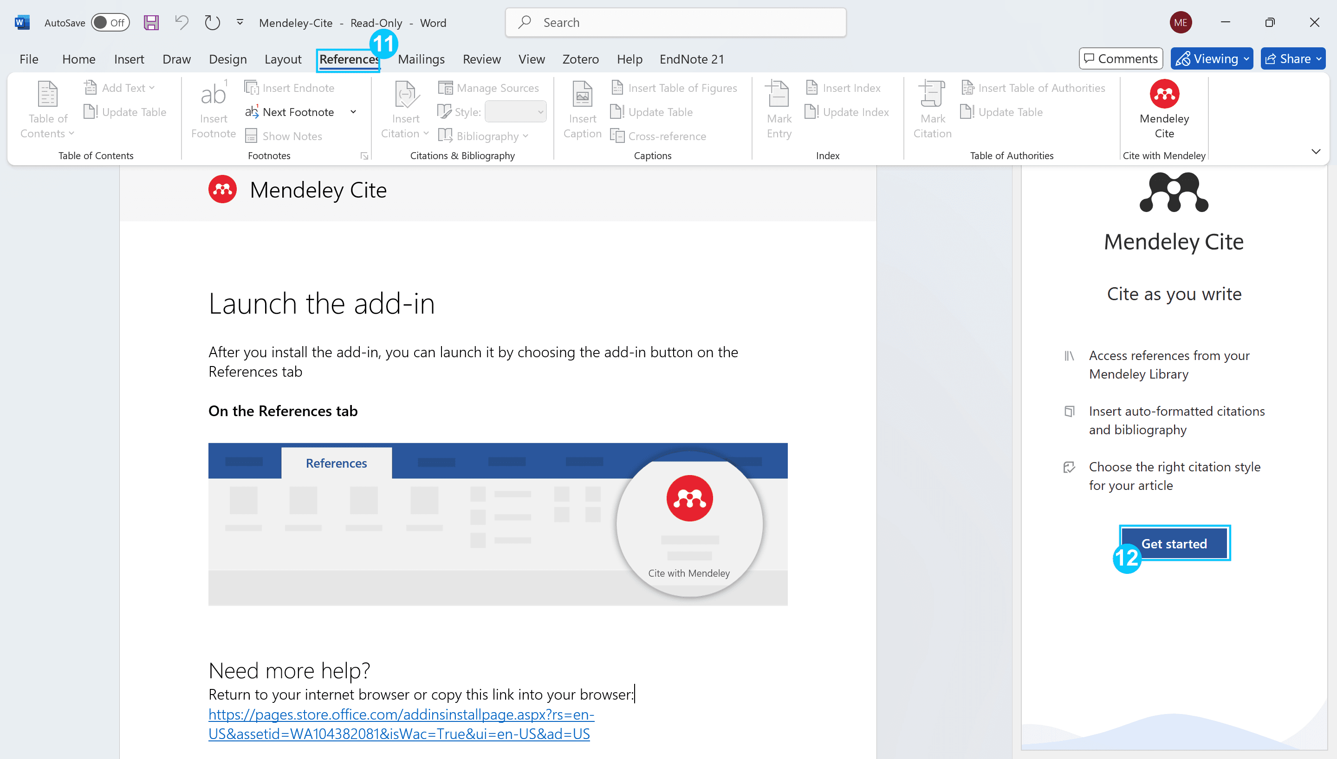The height and width of the screenshot is (759, 1337).
Task: Click the References tab illustration image
Action: [x=498, y=524]
